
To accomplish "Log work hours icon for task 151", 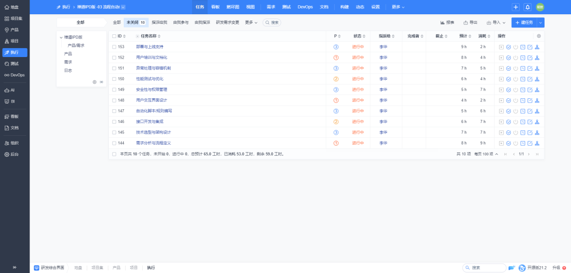I will (x=523, y=68).
